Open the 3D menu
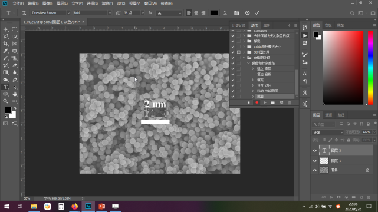This screenshot has height=212, width=378. (x=121, y=4)
